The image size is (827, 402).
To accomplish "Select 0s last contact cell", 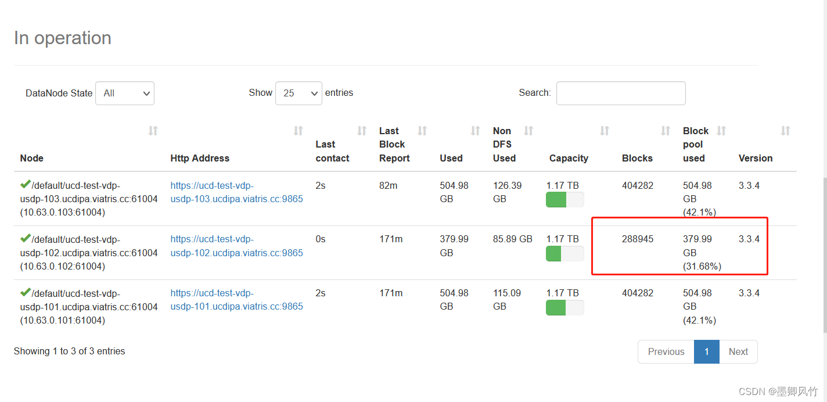I will (x=321, y=239).
